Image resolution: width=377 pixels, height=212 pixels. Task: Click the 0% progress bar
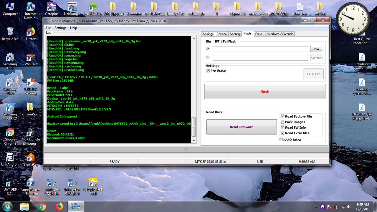pyautogui.click(x=186, y=149)
